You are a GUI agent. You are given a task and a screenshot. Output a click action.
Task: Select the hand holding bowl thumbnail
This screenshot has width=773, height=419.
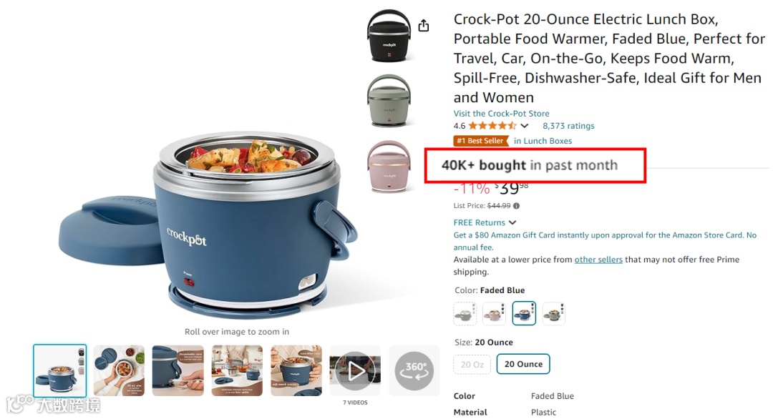pos(119,371)
